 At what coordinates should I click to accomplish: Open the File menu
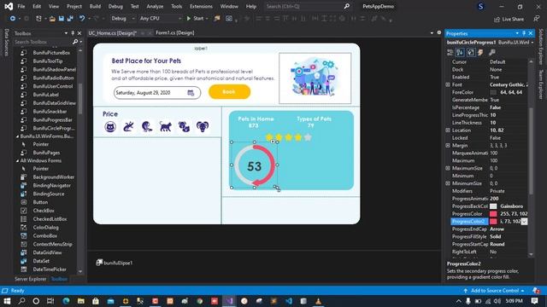(21, 6)
